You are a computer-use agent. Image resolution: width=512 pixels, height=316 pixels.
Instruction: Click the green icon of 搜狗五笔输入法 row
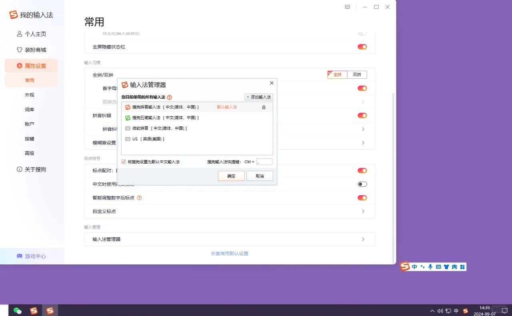128,118
